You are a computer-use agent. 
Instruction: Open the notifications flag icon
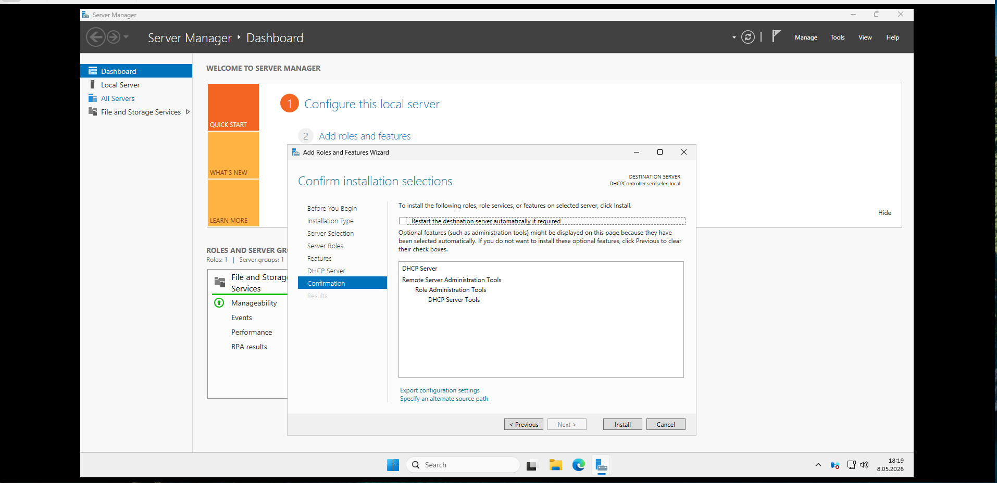tap(776, 36)
